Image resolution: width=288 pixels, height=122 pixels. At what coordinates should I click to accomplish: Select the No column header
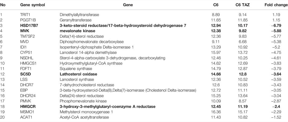3,5
